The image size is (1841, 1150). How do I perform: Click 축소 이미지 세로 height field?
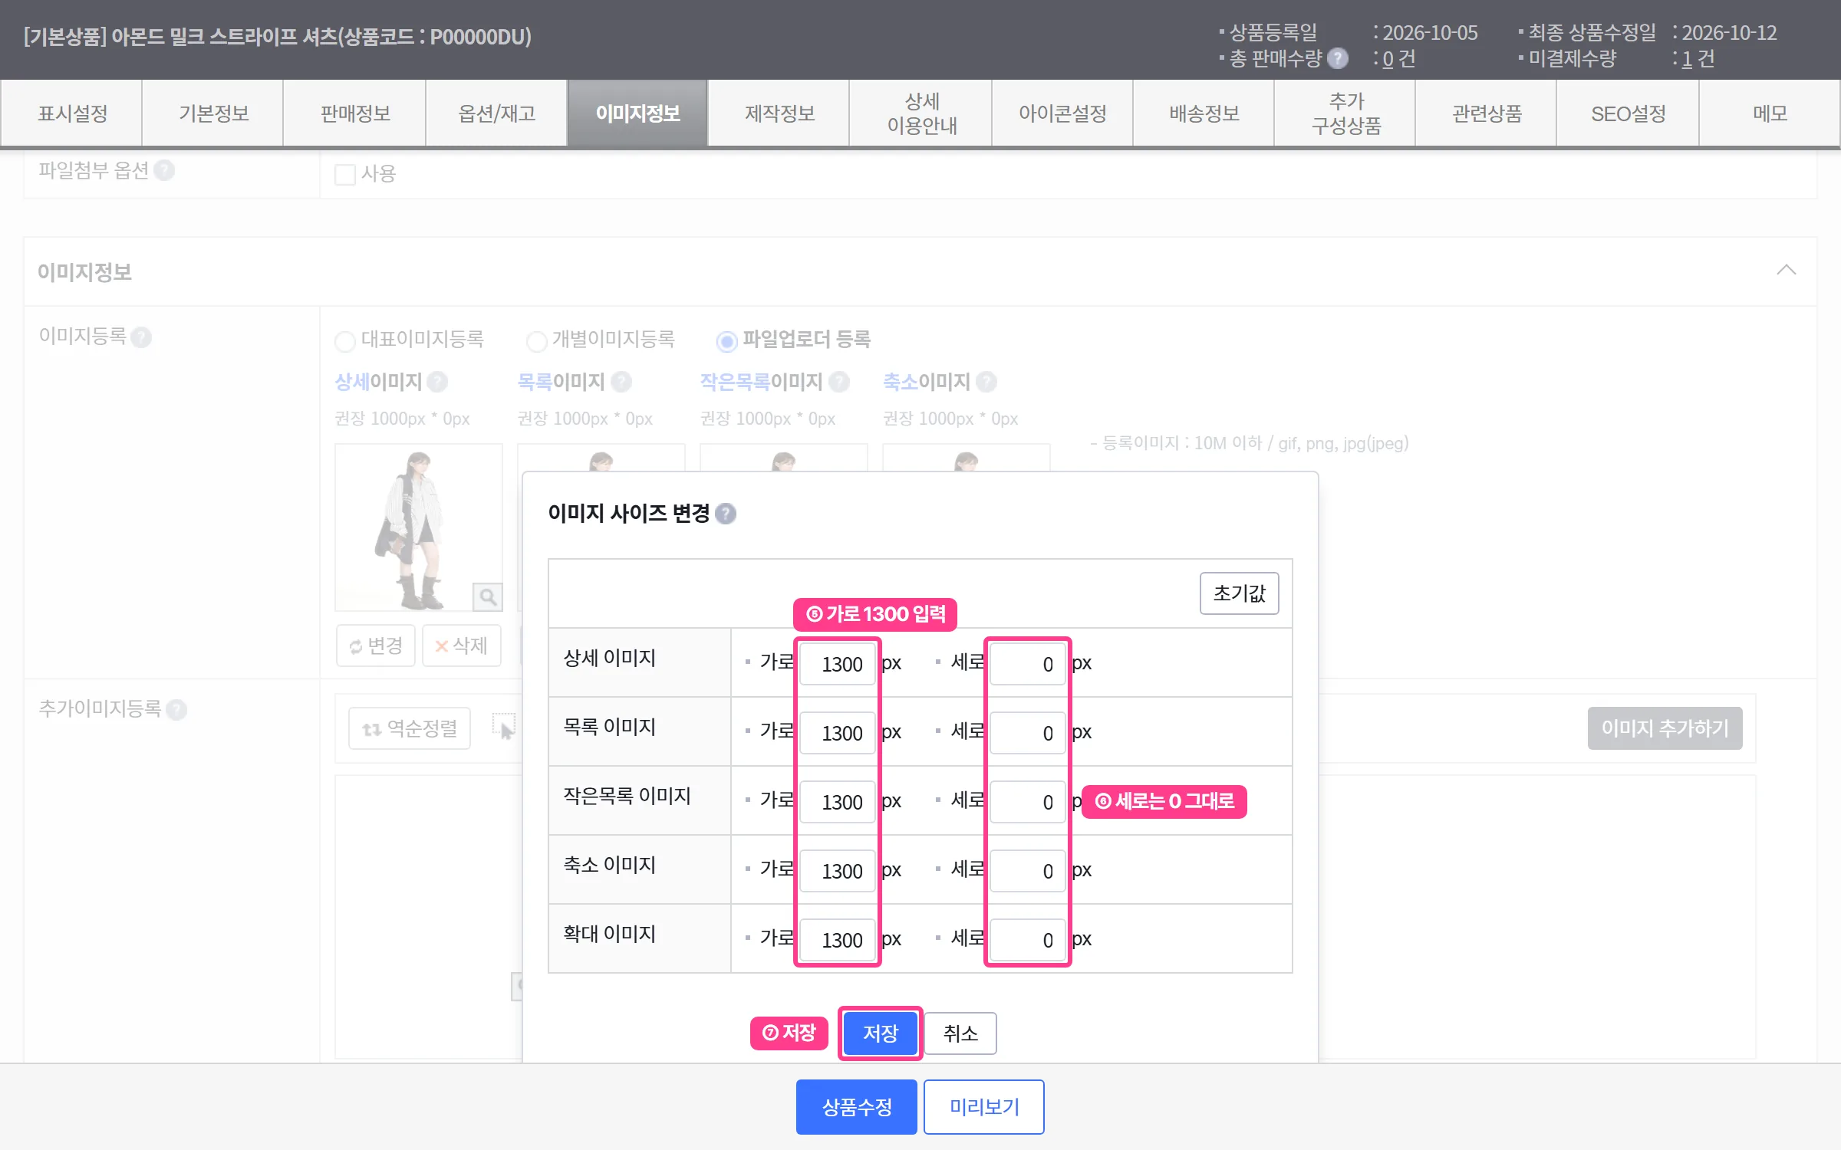click(x=1028, y=871)
